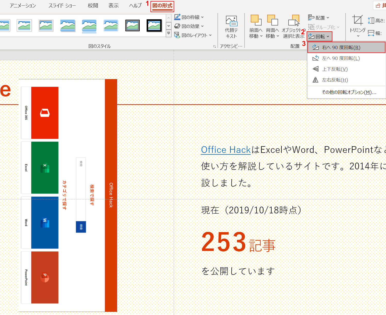Open the スライド ショー tab
The image size is (386, 315).
[62, 6]
